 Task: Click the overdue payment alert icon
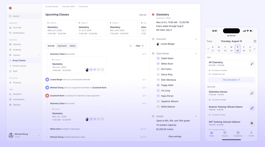click(47, 96)
